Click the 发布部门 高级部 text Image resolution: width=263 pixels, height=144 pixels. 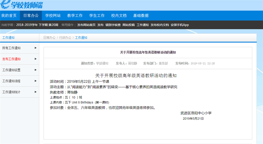pos(155,63)
